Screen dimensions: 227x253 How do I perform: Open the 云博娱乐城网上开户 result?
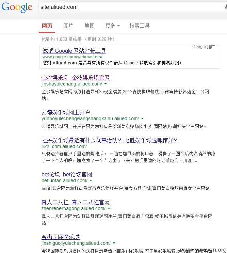pyautogui.click(x=66, y=112)
